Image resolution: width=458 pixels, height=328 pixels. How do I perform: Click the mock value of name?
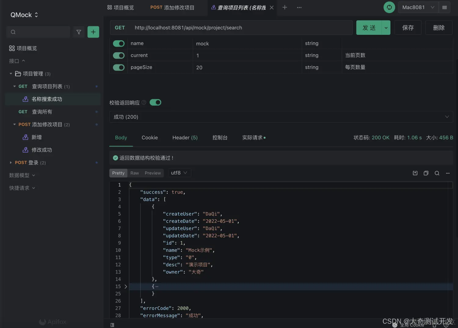coord(202,44)
